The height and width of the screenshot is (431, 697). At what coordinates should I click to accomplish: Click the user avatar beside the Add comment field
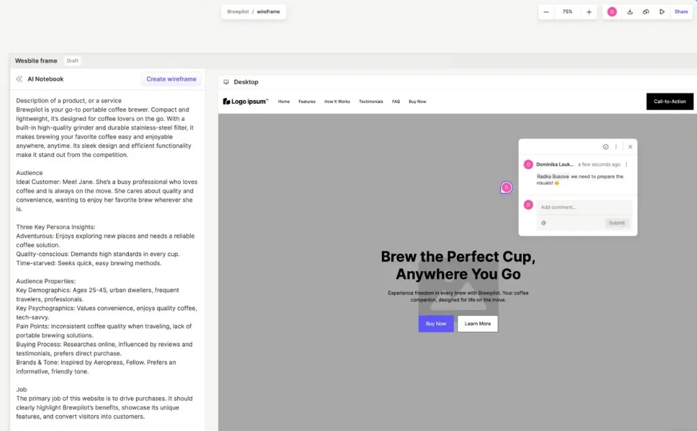(x=528, y=205)
